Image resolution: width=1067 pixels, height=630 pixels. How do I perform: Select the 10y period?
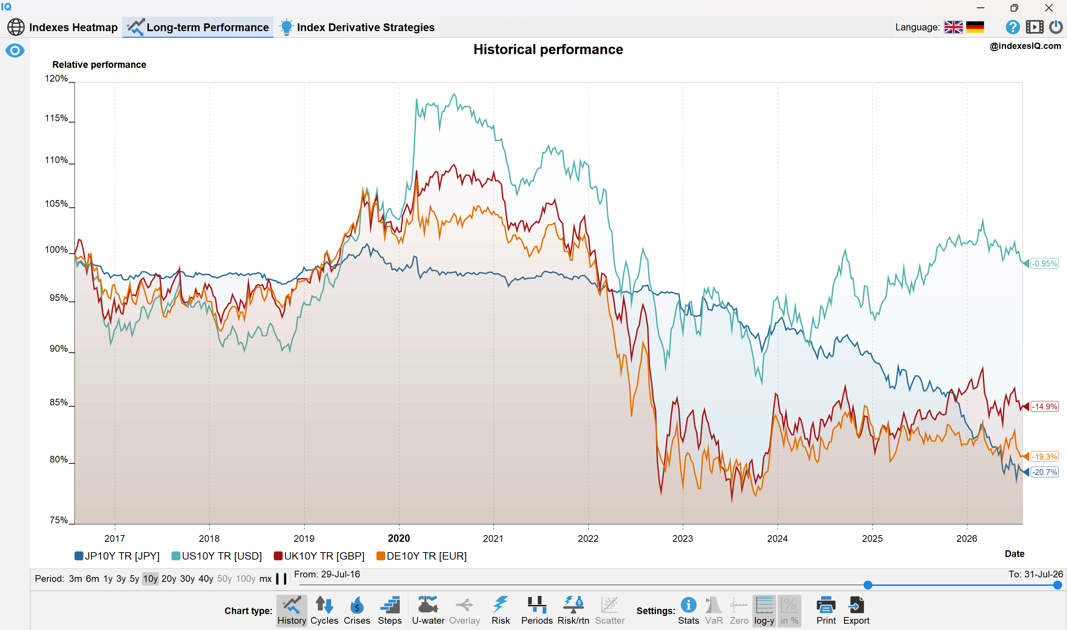[150, 578]
